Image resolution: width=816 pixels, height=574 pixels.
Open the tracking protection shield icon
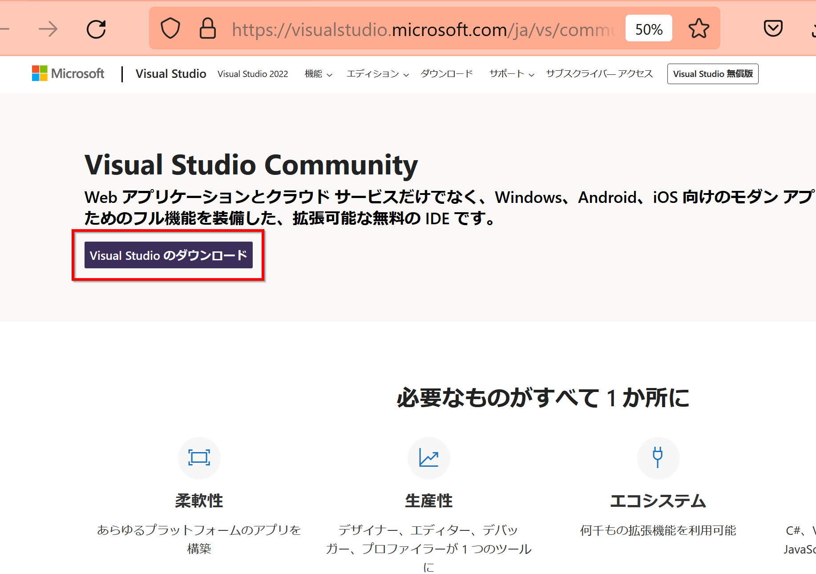point(170,28)
